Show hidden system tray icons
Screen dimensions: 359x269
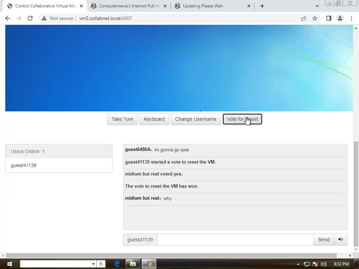(298, 264)
